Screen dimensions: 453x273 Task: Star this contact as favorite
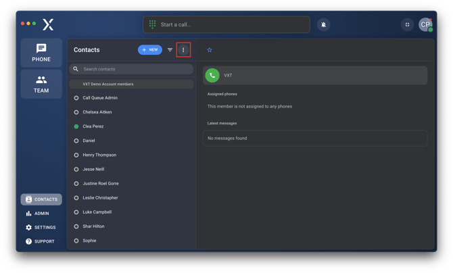click(x=210, y=50)
